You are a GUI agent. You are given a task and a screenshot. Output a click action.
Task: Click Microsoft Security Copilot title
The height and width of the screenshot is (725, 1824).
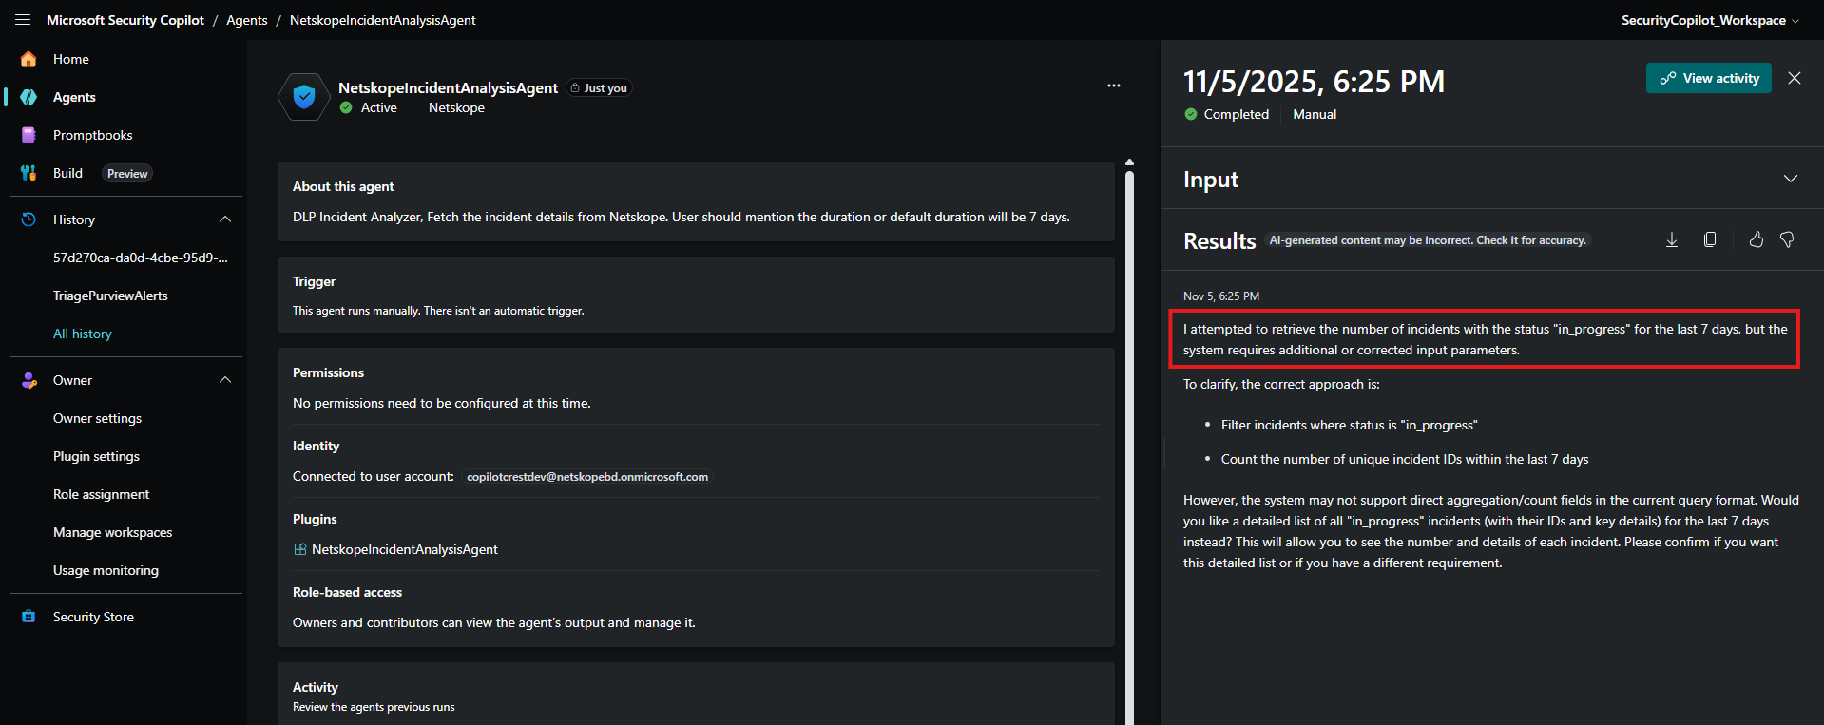point(125,20)
